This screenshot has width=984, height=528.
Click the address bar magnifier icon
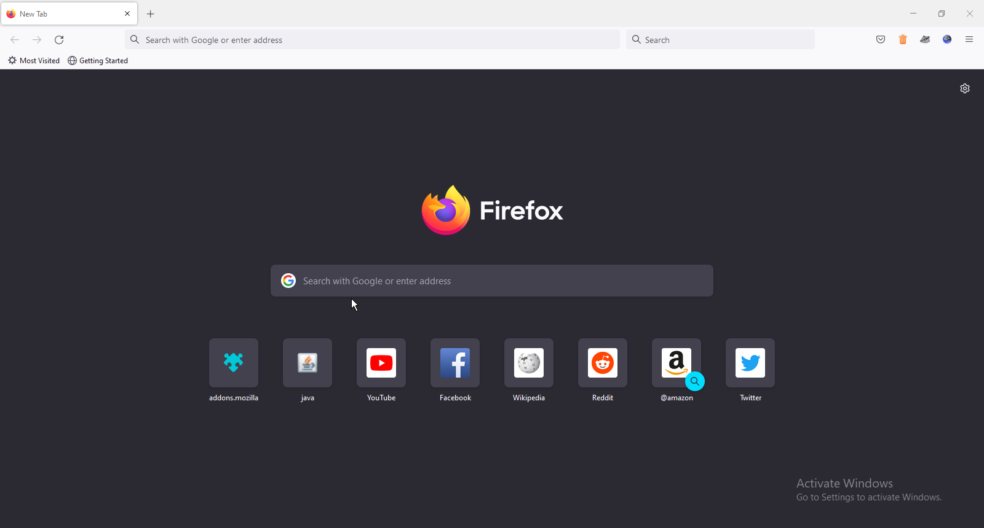tap(135, 40)
